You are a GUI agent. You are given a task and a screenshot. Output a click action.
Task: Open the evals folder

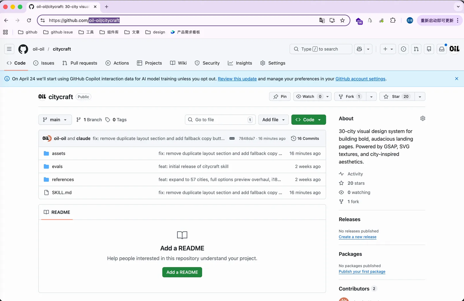(x=57, y=166)
